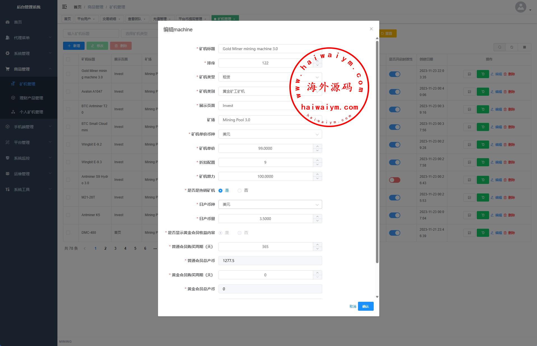Open the 矿机单价币种 dropdown
The image size is (537, 346).
click(x=270, y=134)
